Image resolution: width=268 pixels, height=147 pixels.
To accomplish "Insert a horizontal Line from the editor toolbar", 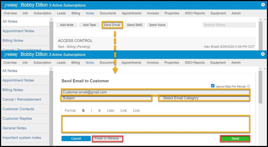I will [136, 111].
